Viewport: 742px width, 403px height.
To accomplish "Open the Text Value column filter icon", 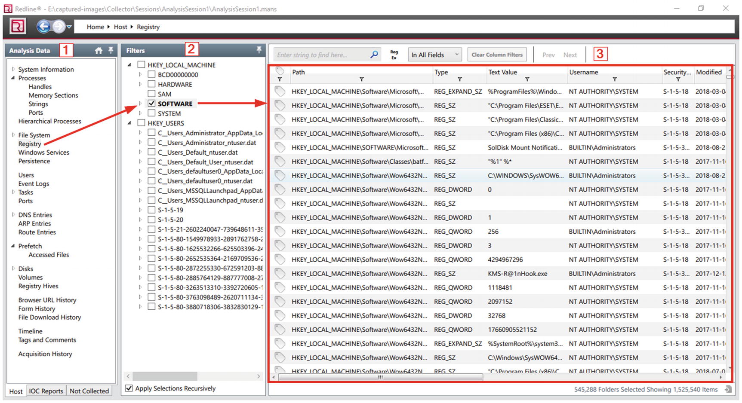I will (527, 79).
